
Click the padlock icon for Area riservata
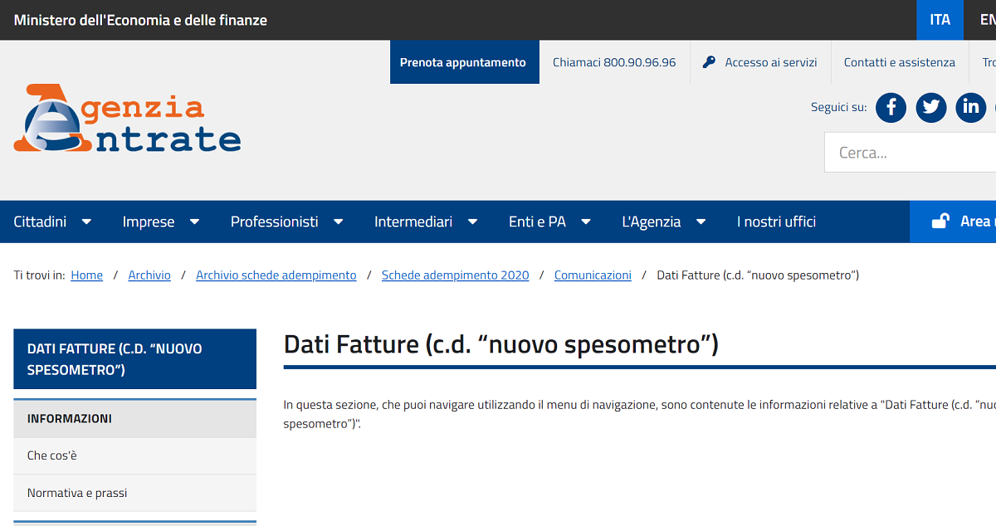tap(940, 221)
